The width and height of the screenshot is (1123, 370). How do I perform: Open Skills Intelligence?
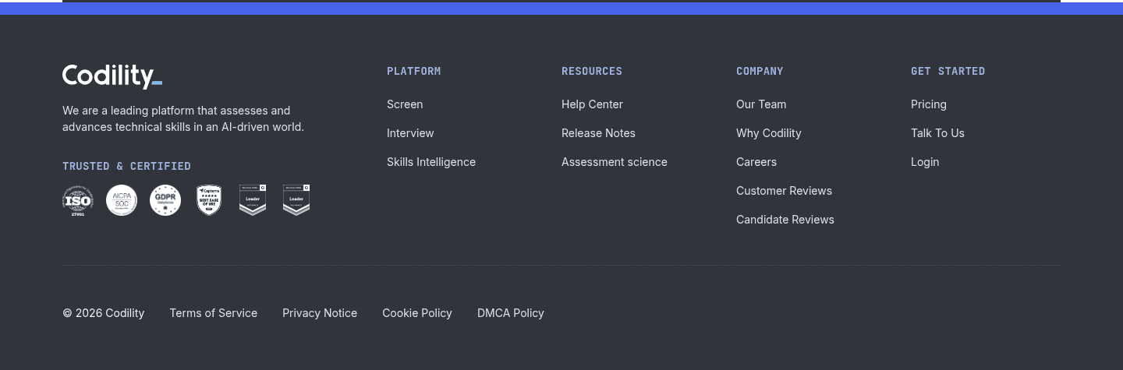click(x=431, y=162)
